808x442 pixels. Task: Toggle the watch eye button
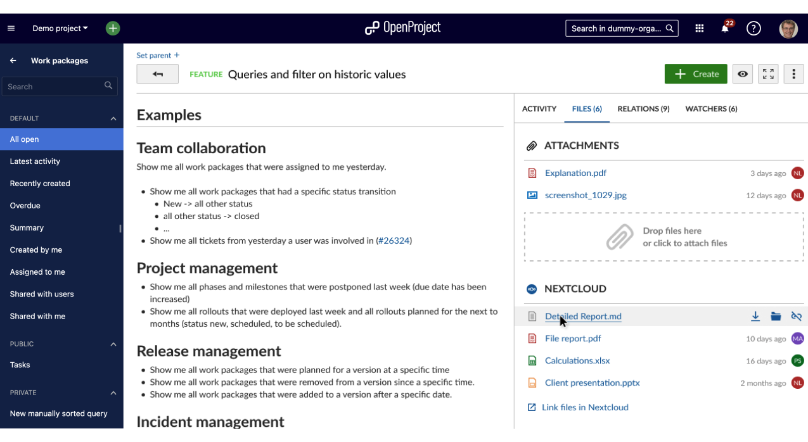click(x=743, y=74)
